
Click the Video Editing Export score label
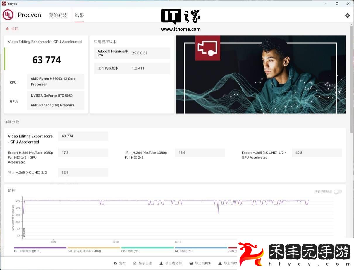click(x=30, y=139)
